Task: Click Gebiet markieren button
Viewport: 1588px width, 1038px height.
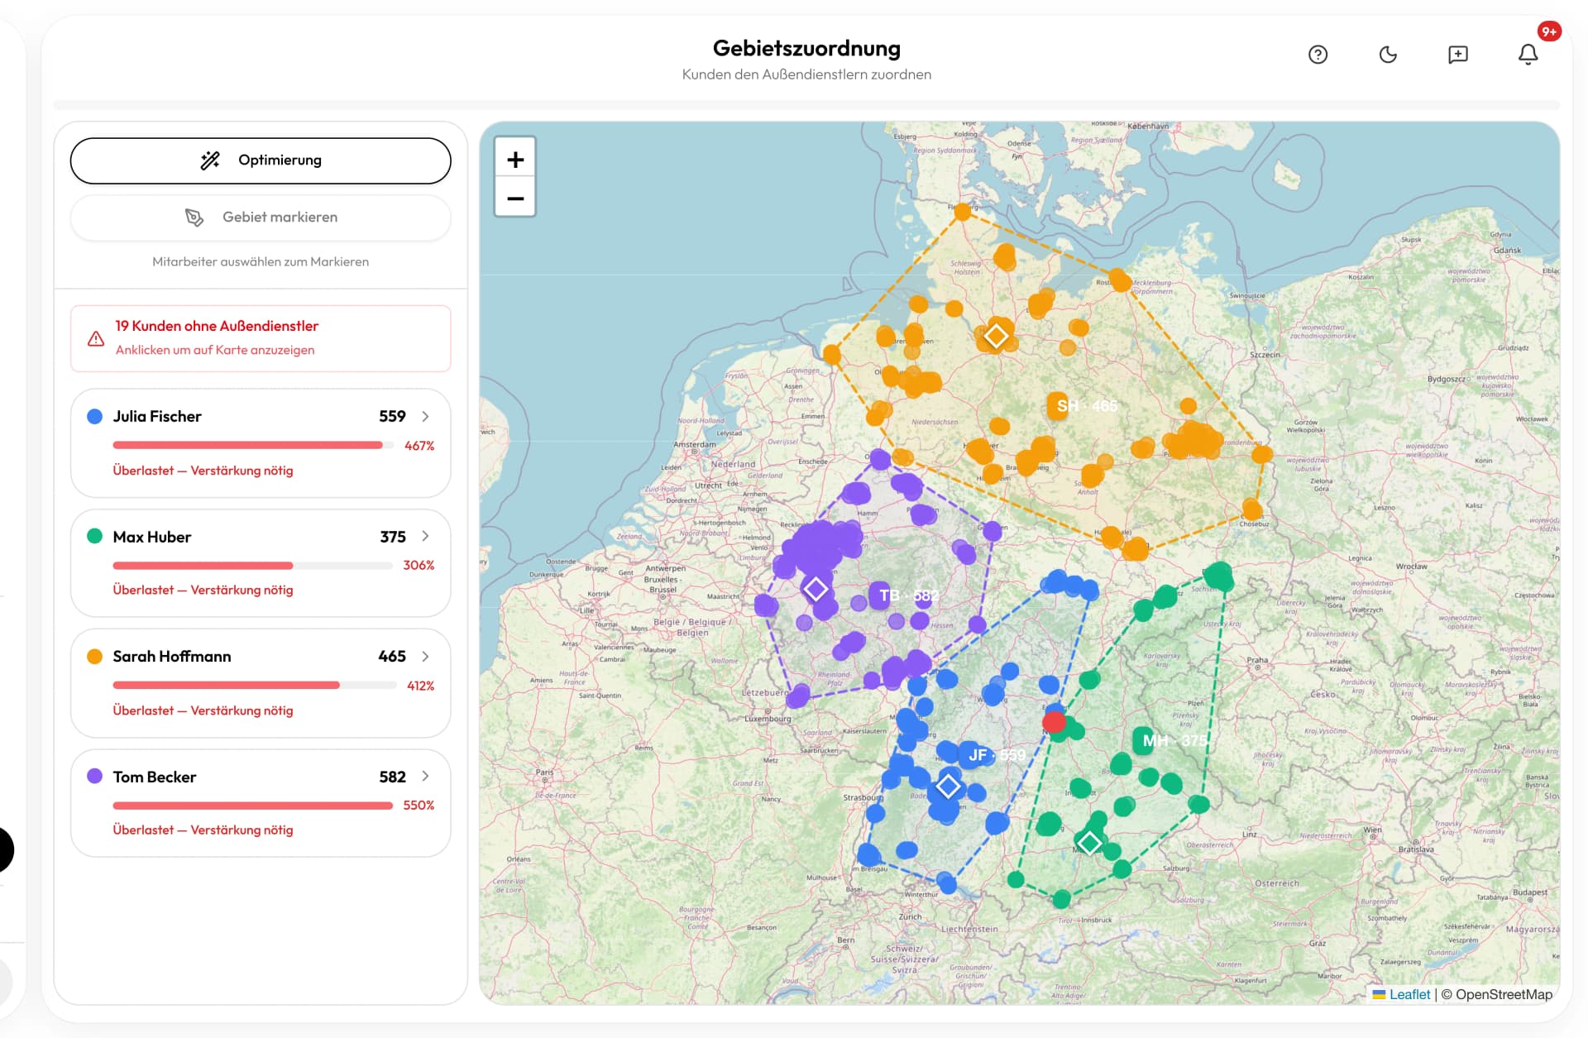Action: pyautogui.click(x=261, y=218)
